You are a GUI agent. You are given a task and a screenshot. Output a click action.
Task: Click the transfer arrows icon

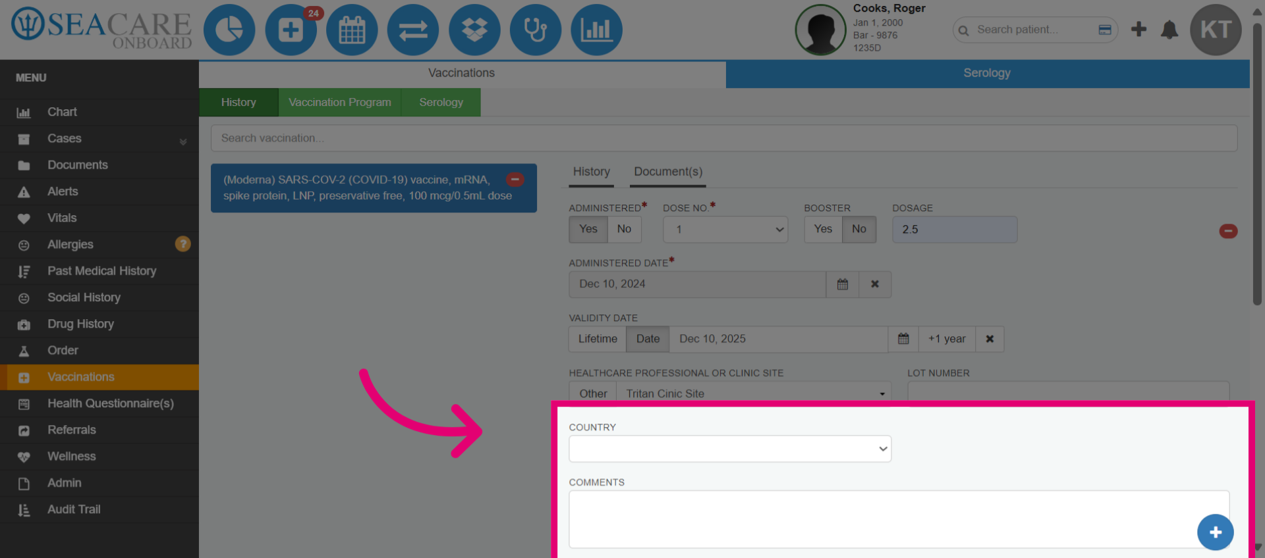tap(413, 30)
